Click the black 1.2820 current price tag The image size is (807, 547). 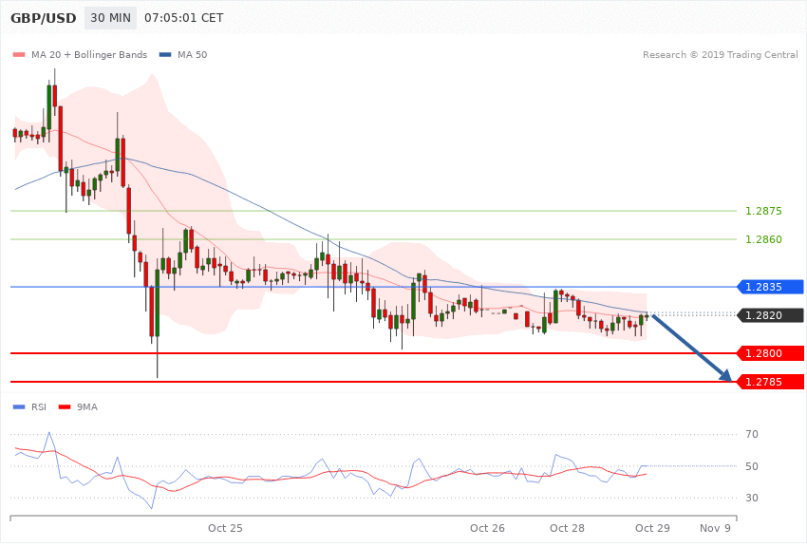771,315
